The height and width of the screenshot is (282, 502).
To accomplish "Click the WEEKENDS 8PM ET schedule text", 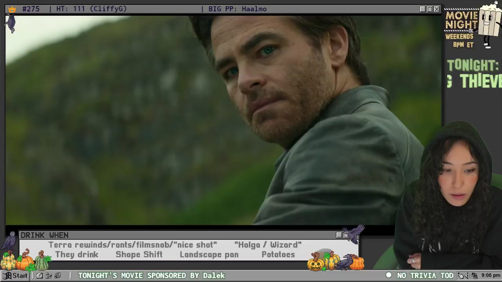I will (460, 40).
